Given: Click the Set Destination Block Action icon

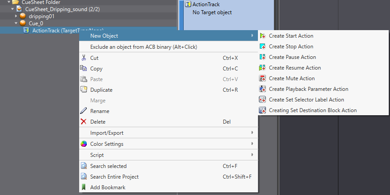Looking at the screenshot, I should click(262, 110).
